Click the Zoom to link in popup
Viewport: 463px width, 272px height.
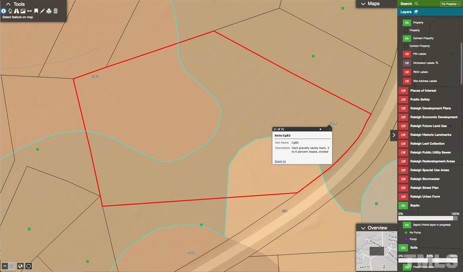(x=280, y=161)
